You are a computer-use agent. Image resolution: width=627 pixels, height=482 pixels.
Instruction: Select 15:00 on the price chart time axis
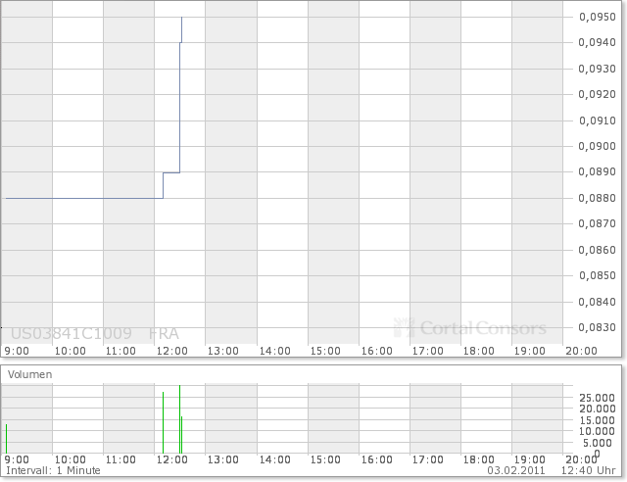(325, 351)
